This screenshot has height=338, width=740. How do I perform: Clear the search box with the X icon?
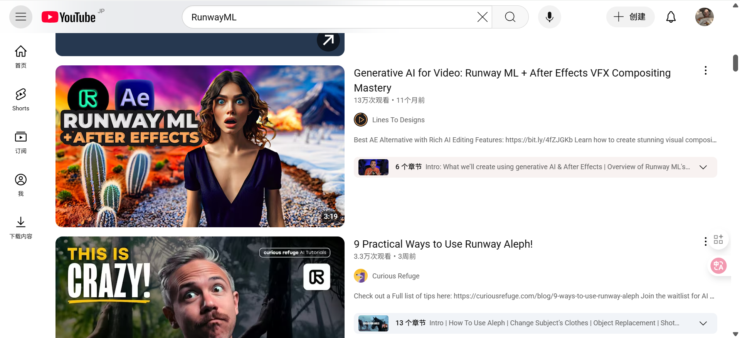click(x=482, y=17)
